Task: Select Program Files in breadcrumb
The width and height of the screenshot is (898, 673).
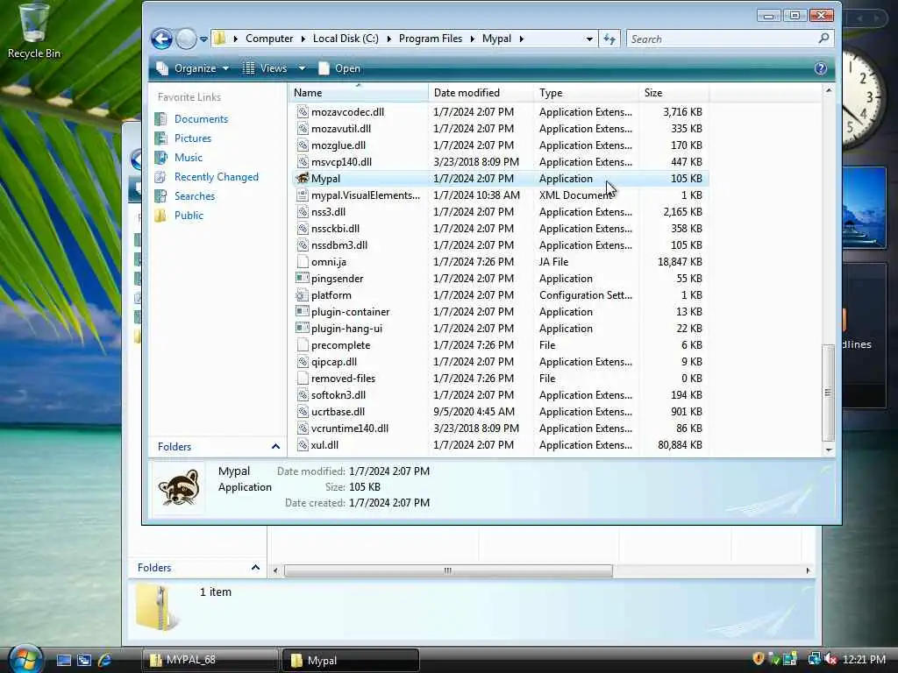Action: [x=430, y=39]
